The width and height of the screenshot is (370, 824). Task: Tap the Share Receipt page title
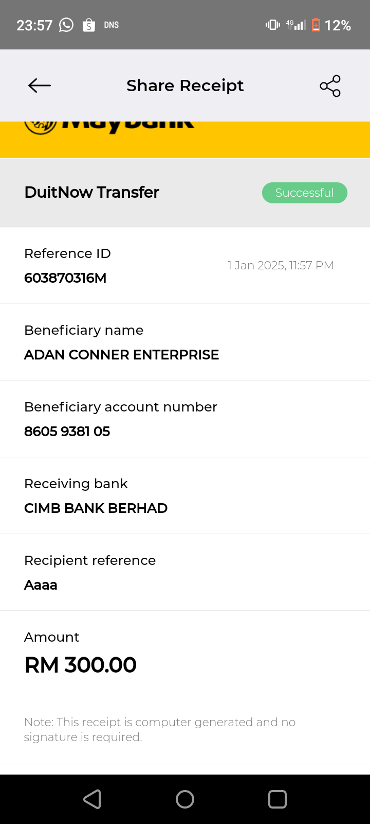click(185, 85)
